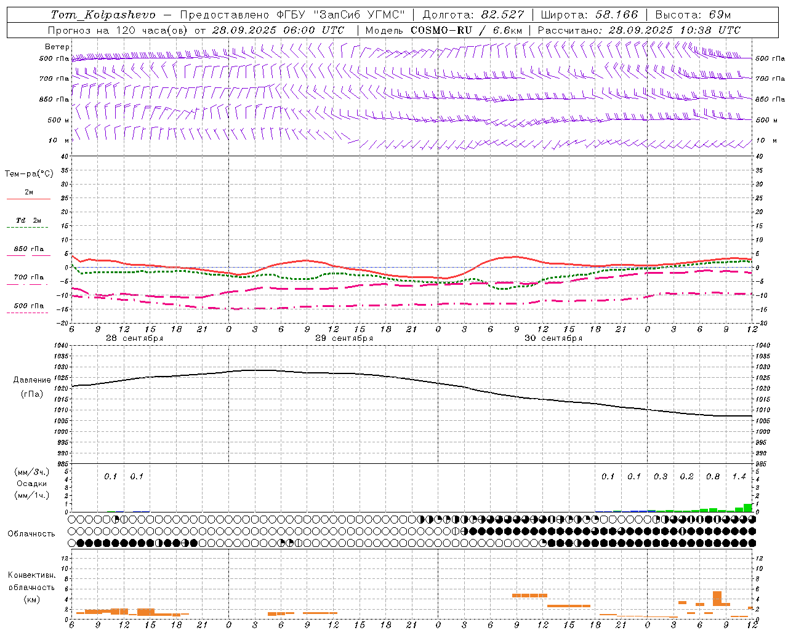The image size is (788, 630).
Task: Click the date label 29 сентября
Action: tap(344, 338)
